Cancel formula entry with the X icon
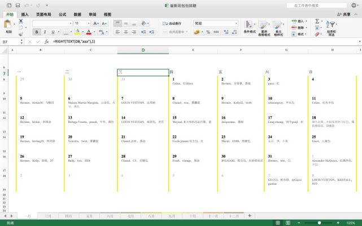The width and height of the screenshot is (362, 226). pyautogui.click(x=30, y=42)
